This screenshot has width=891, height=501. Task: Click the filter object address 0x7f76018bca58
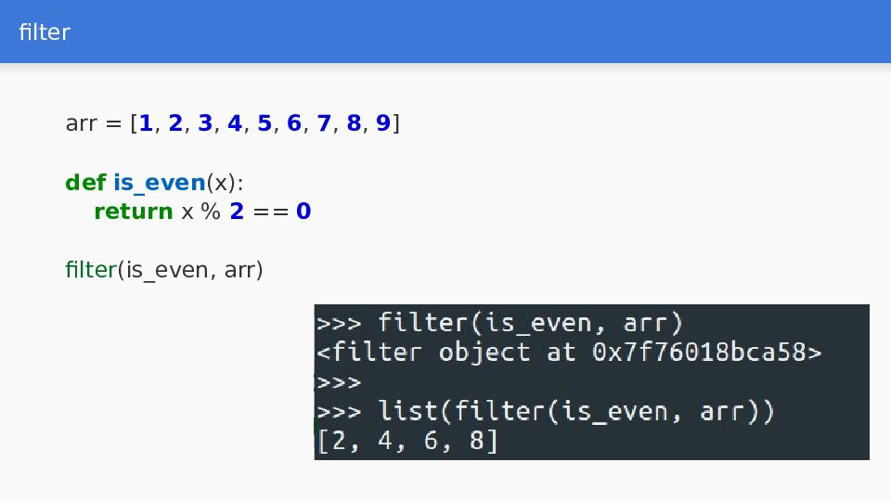coord(699,353)
